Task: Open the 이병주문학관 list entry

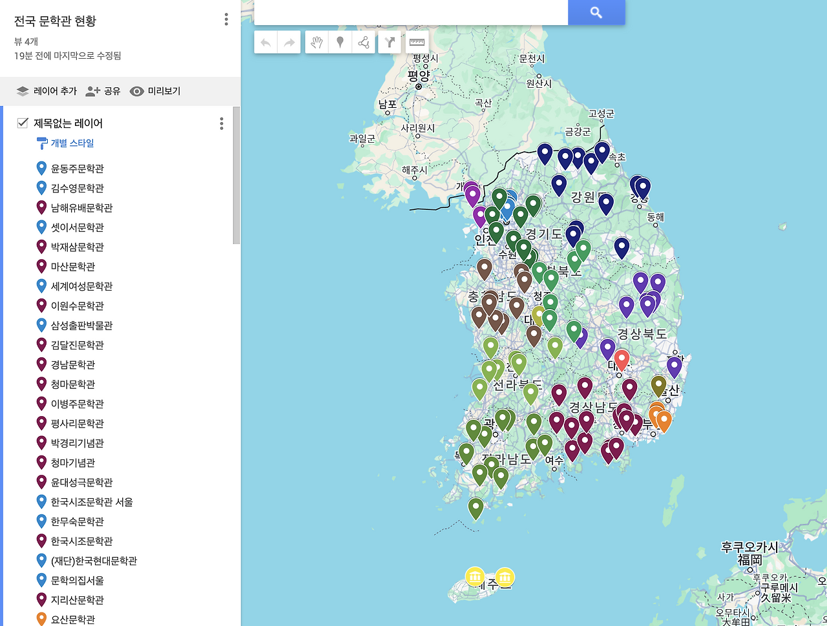Action: (x=78, y=404)
